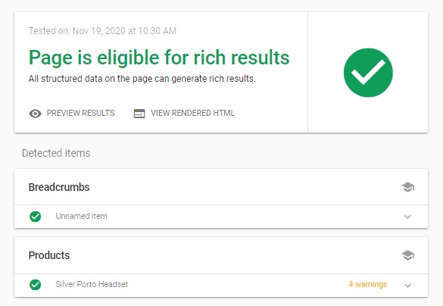Click green check icon beside Silver Porto Headset
443x306 pixels.
pos(36,285)
